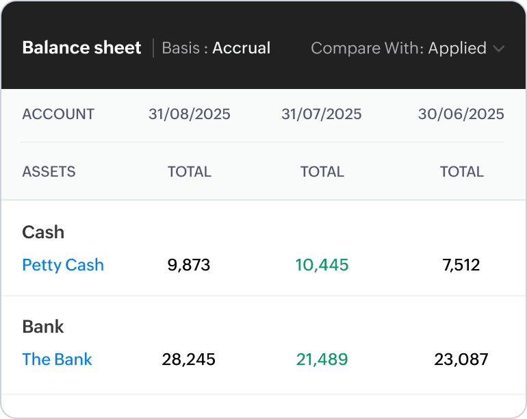Click Petty Cash value 7,512
The height and width of the screenshot is (419, 527).
coord(461,265)
